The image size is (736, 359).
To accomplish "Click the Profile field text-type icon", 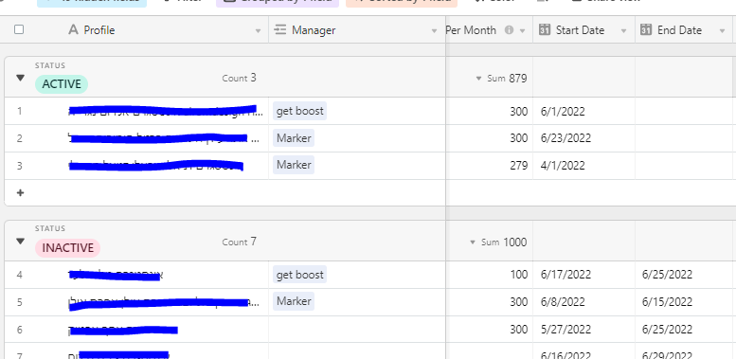I will 73,30.
